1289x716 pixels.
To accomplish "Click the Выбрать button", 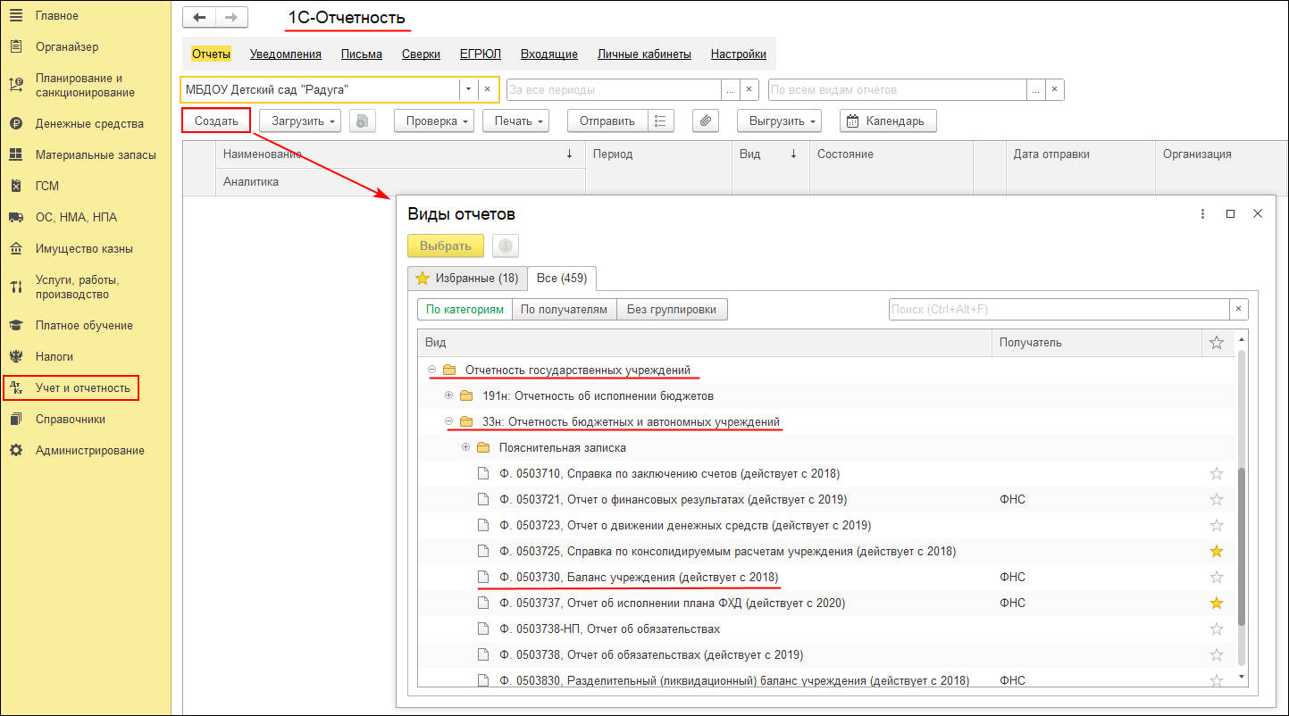I will coord(446,246).
